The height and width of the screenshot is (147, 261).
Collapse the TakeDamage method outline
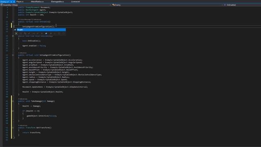coord(13,101)
